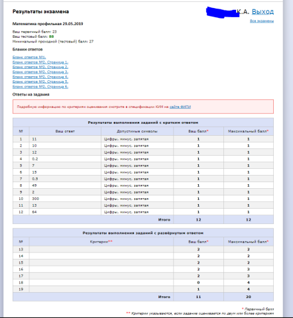Select the Ваш ответ column header
Viewport: 293px width, 318px height.
point(65,131)
